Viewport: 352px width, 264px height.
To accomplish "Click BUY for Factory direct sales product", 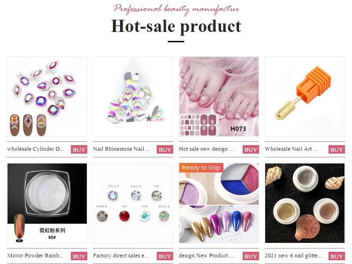I will click(165, 256).
